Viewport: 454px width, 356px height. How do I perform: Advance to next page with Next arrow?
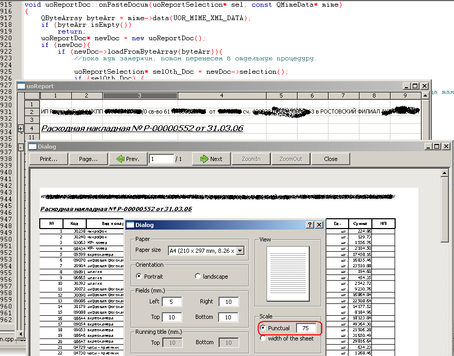pos(211,159)
